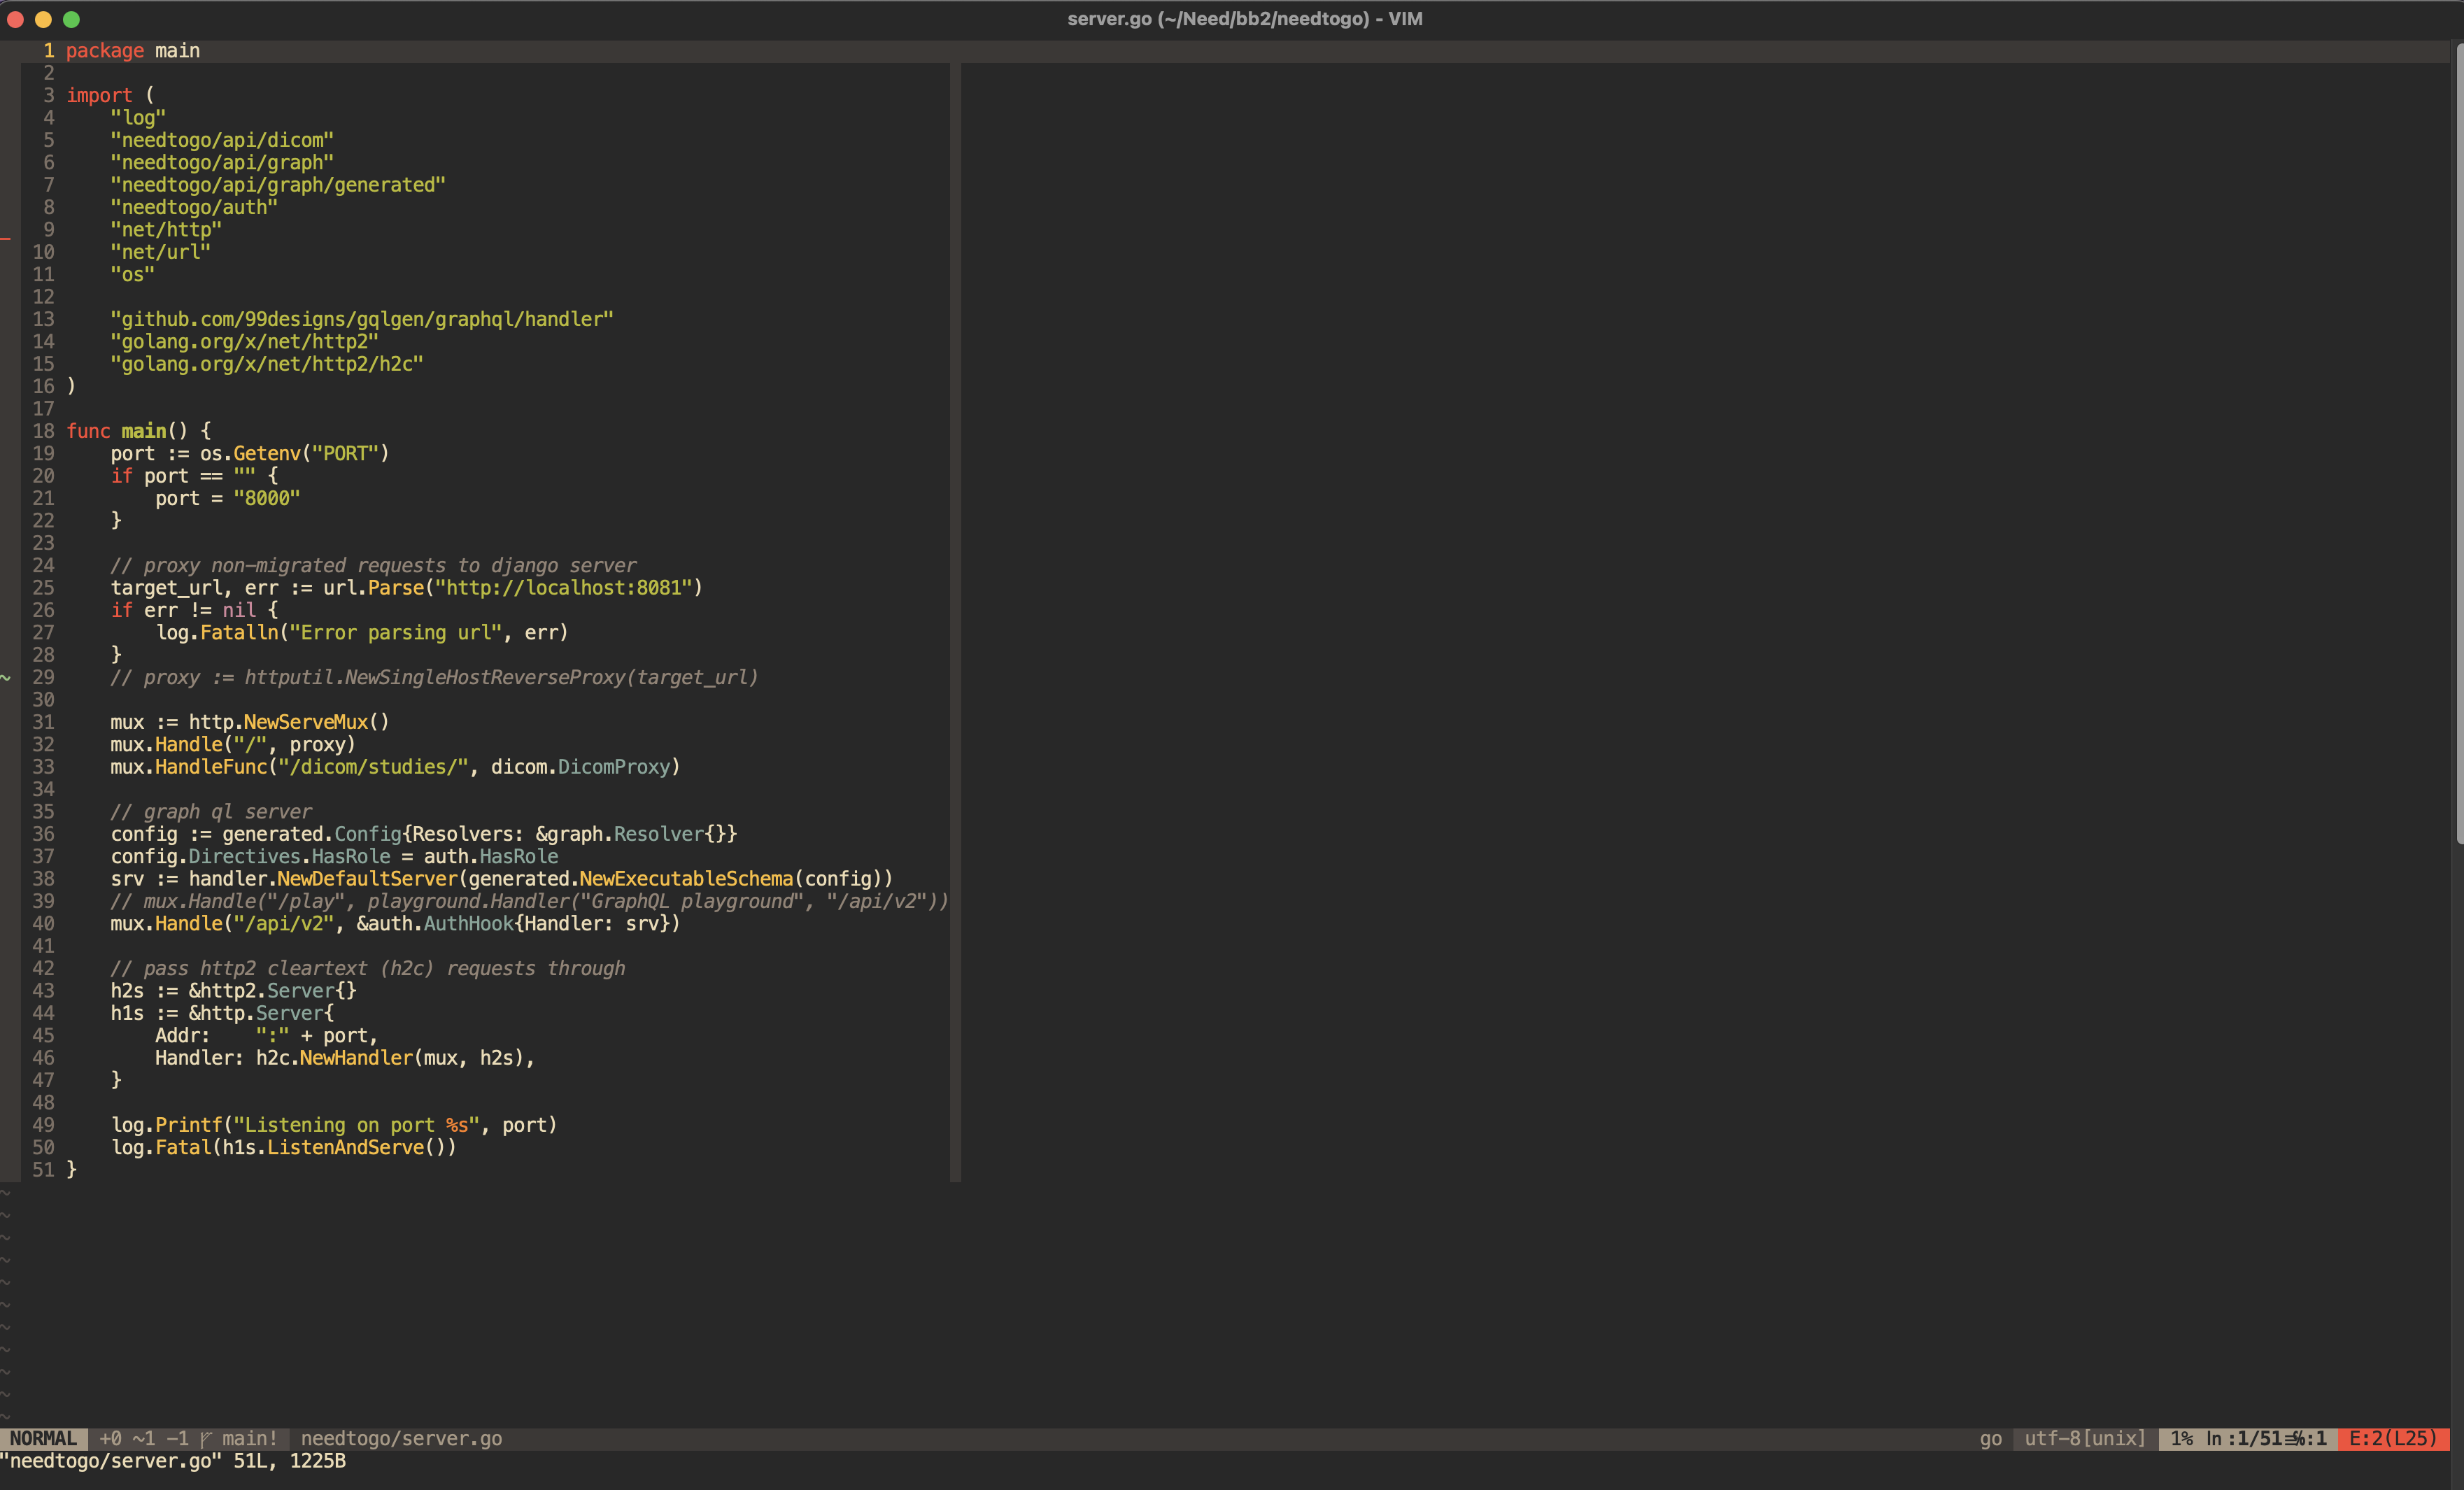Click 'NewExecutableSchema' on line 38

(686, 879)
